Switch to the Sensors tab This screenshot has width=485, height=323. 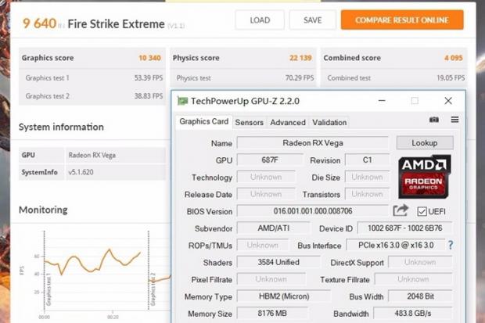(x=250, y=122)
